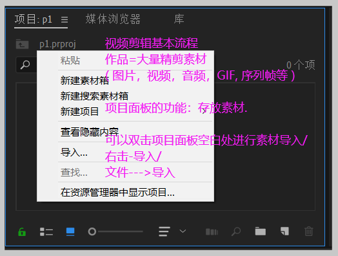Click the search magnifier in filter box

pyautogui.click(x=25, y=65)
